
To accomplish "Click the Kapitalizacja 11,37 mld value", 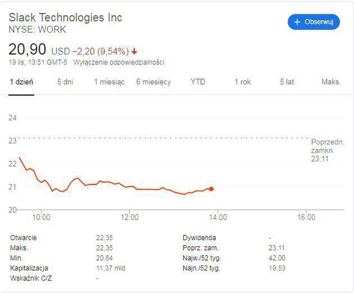I will coord(110,268).
